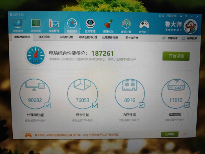The width and height of the screenshot is (205, 154).
Task: Switch to the 显卡排行榜 tab
Action: point(132,38)
